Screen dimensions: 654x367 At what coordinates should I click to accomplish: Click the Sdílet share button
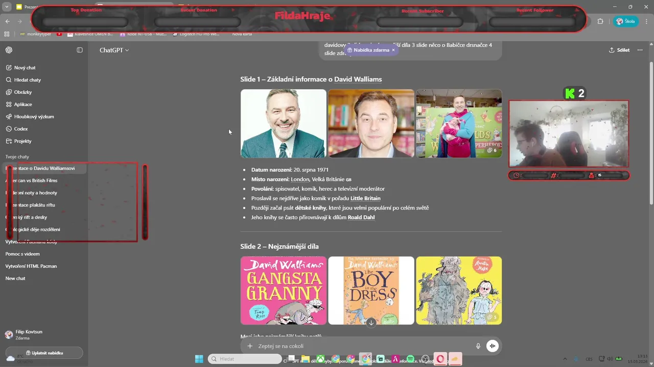point(619,50)
